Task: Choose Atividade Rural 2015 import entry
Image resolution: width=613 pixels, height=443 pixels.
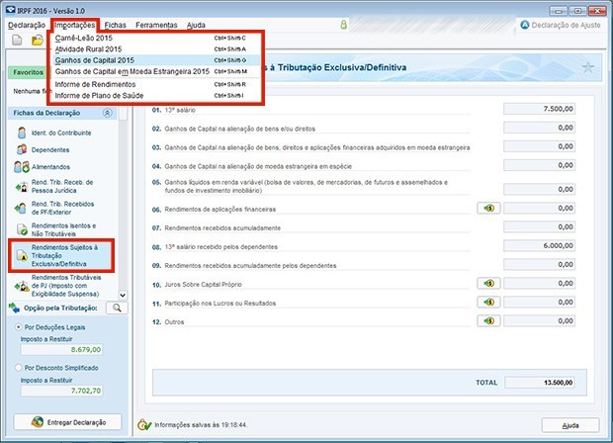Action: [x=156, y=48]
